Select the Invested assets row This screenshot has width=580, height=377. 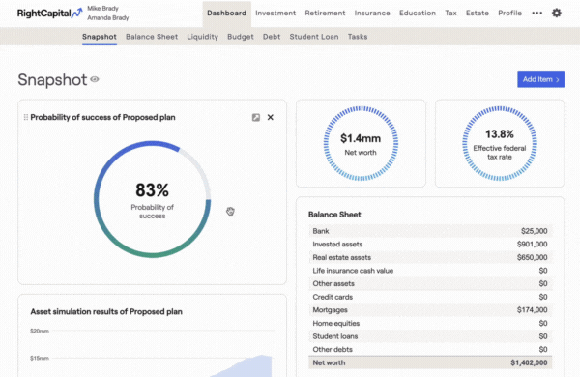tap(430, 245)
